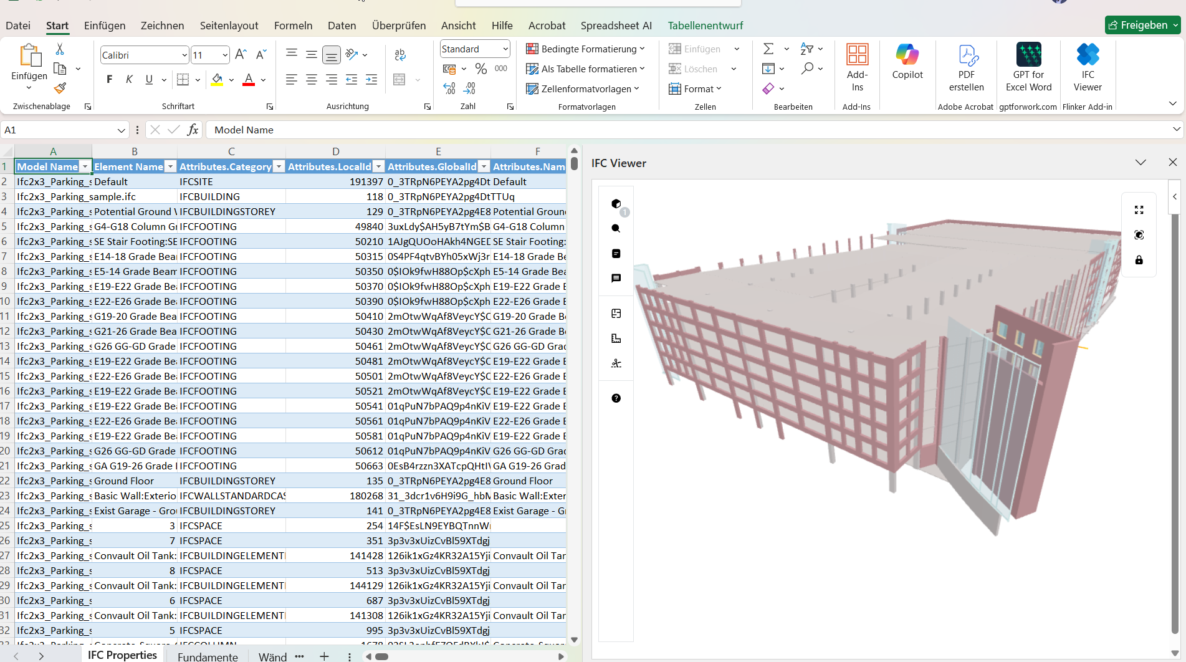The image size is (1186, 662).
Task: Toggle bold F formatting
Action: point(110,79)
